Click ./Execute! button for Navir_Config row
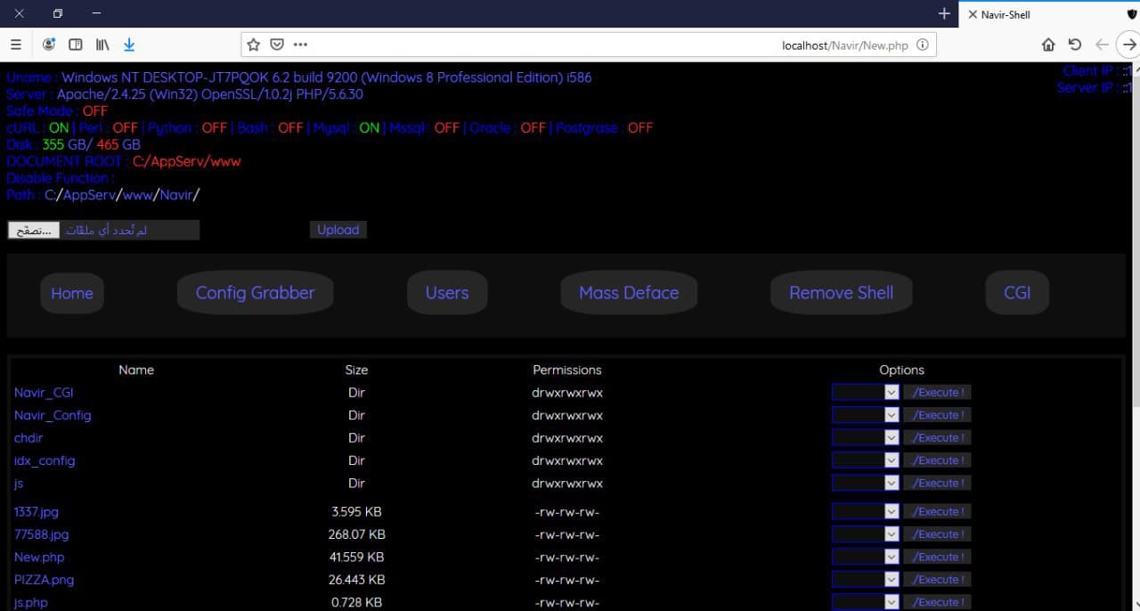Screen dimensions: 1140x611 coord(937,415)
